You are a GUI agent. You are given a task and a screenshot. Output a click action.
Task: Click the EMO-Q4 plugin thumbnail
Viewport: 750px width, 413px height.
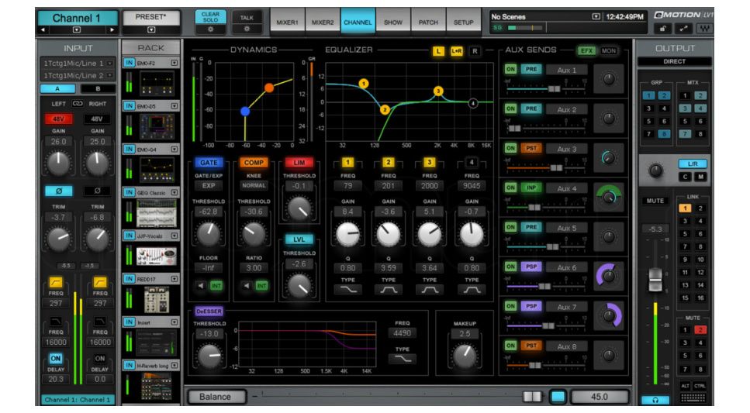(157, 169)
